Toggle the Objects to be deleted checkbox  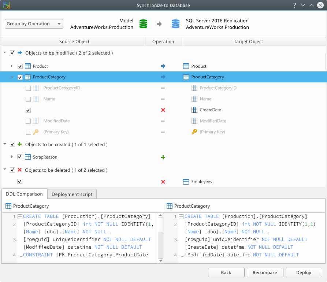pyautogui.click(x=12, y=170)
